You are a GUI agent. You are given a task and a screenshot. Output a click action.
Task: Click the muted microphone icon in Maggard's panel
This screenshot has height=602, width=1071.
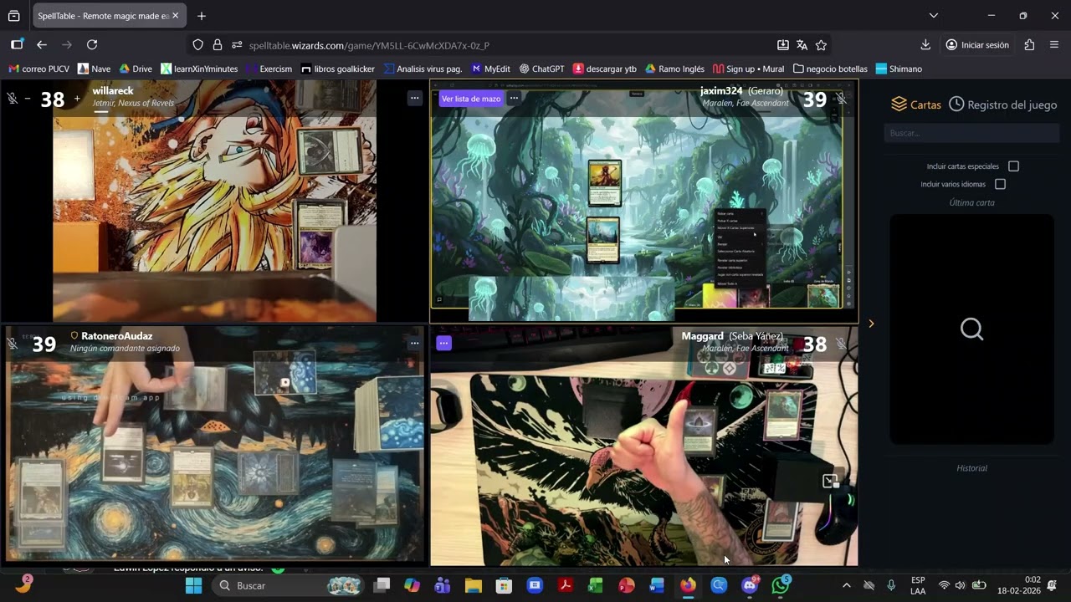click(x=842, y=343)
